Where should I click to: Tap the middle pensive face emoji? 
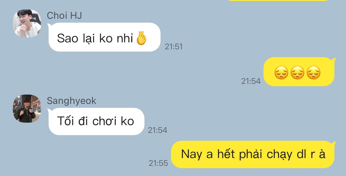coord(297,73)
